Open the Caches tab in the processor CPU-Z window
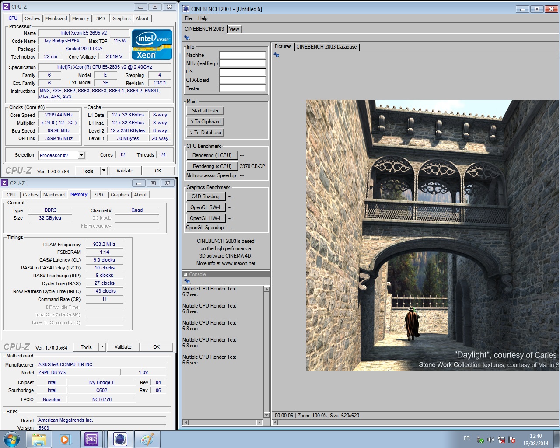The width and height of the screenshot is (560, 448). coord(32,18)
